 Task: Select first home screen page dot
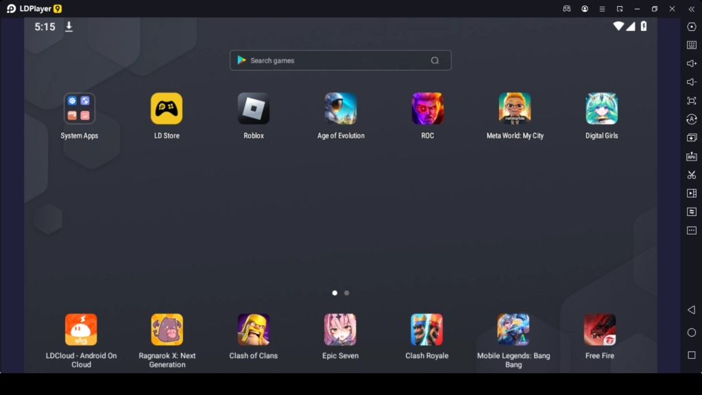[x=335, y=293]
